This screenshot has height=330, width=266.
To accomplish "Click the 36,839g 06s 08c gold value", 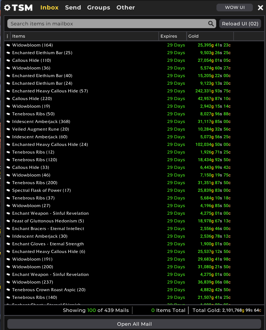I will (x=214, y=282).
